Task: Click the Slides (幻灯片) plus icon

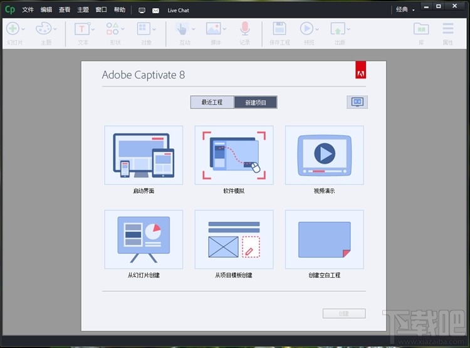Action: 13,29
